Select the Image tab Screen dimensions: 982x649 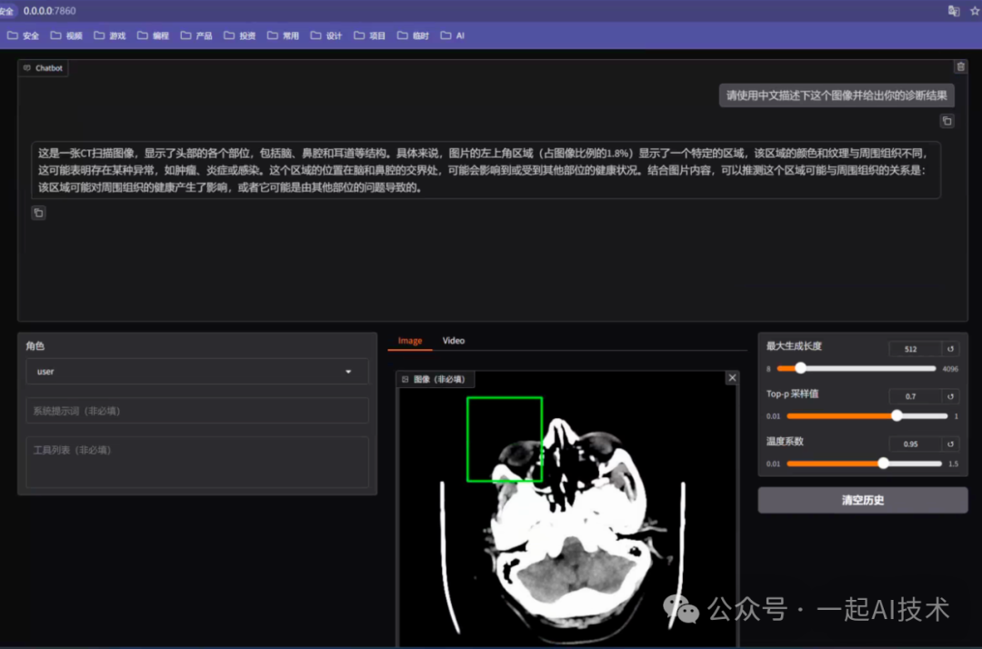coord(409,340)
